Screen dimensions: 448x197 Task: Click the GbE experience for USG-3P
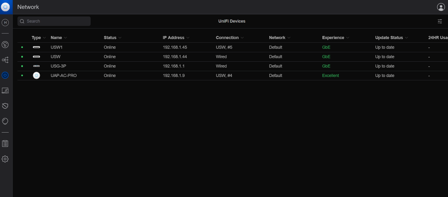pyautogui.click(x=326, y=66)
